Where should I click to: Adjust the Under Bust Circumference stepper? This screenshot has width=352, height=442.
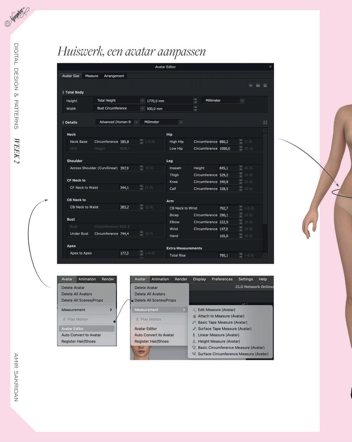pyautogui.click(x=141, y=233)
